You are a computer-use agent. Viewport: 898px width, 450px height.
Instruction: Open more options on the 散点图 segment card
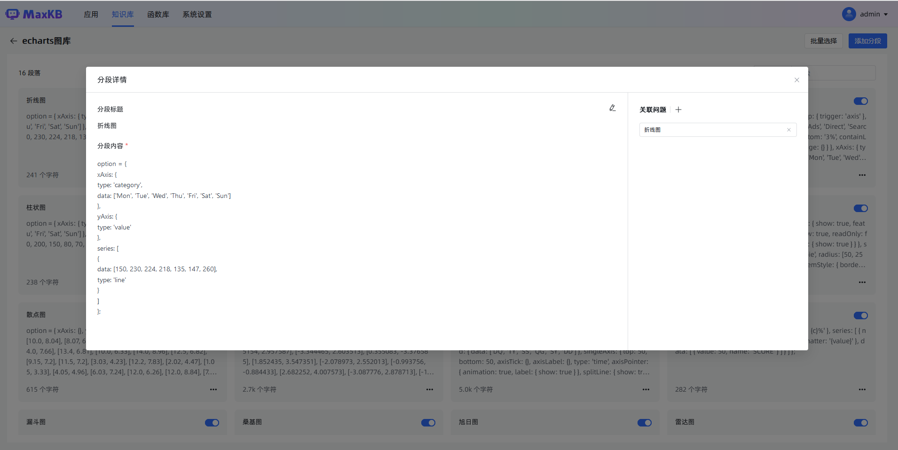[213, 389]
